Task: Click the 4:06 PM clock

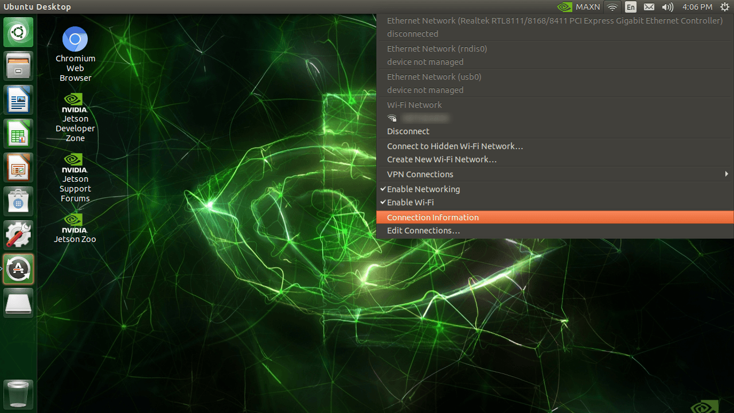Action: (697, 7)
